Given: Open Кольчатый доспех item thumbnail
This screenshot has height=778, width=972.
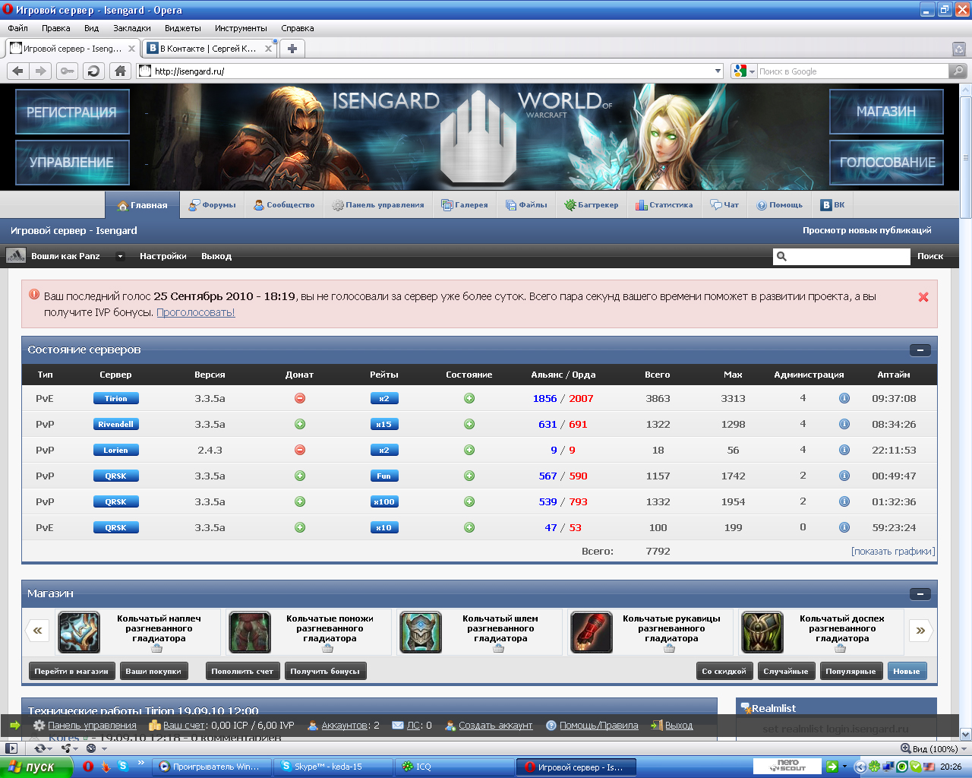Looking at the screenshot, I should point(762,632).
